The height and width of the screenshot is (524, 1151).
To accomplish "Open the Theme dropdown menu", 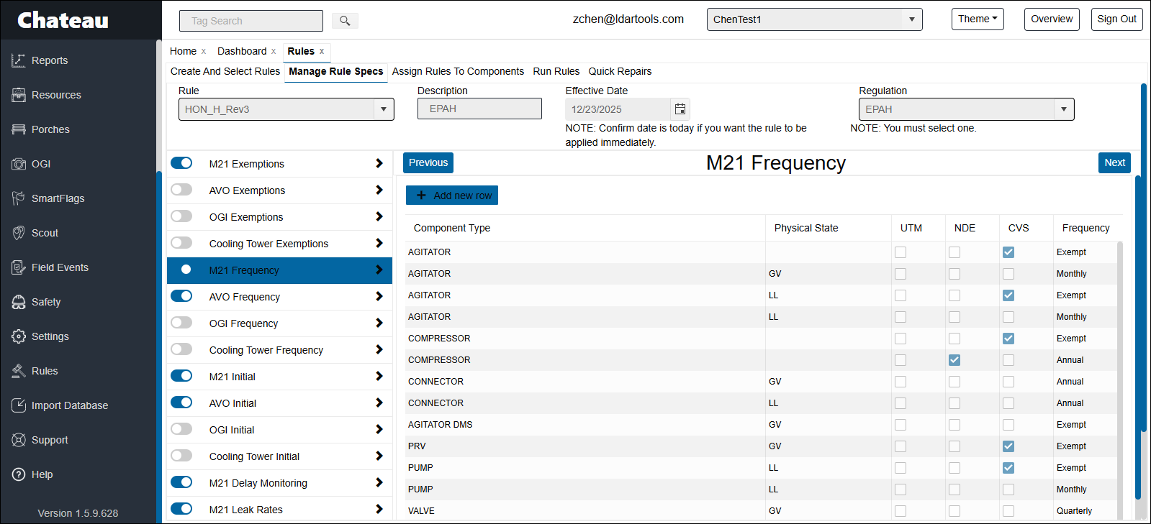I will [977, 19].
